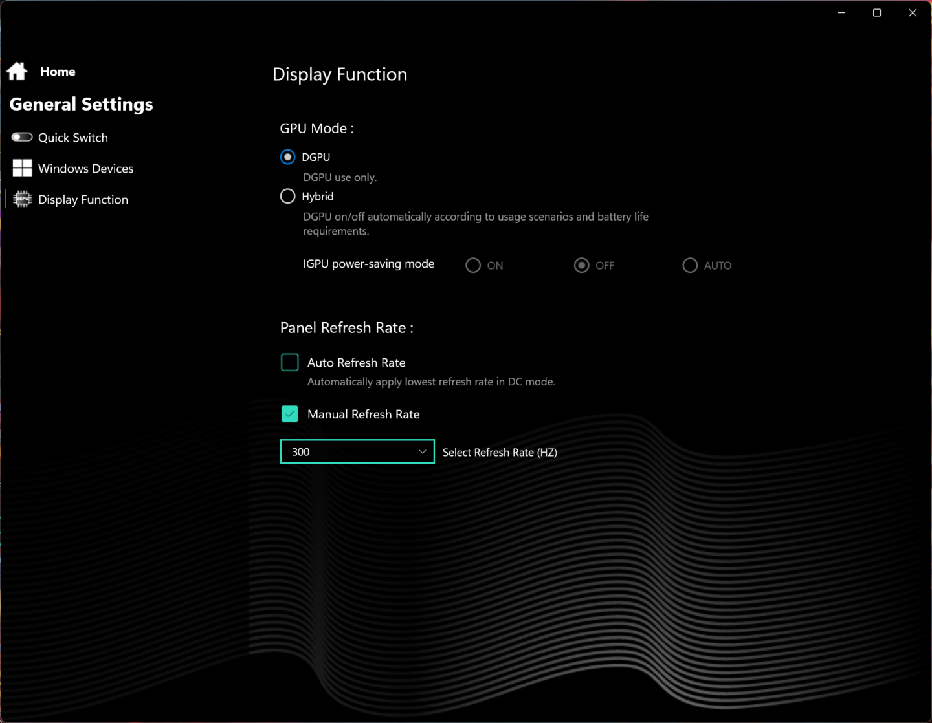This screenshot has height=723, width=932.
Task: Enable the Auto Refresh Rate checkbox
Action: click(x=290, y=362)
